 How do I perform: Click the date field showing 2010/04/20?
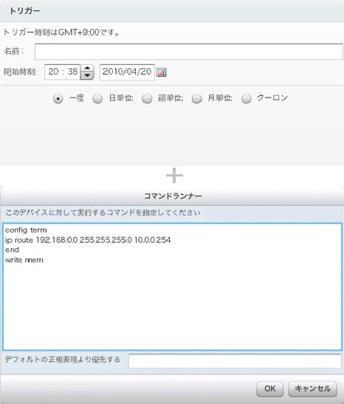tap(127, 72)
